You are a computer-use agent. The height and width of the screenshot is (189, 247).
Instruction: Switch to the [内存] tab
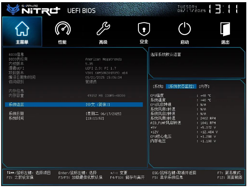click(204, 87)
